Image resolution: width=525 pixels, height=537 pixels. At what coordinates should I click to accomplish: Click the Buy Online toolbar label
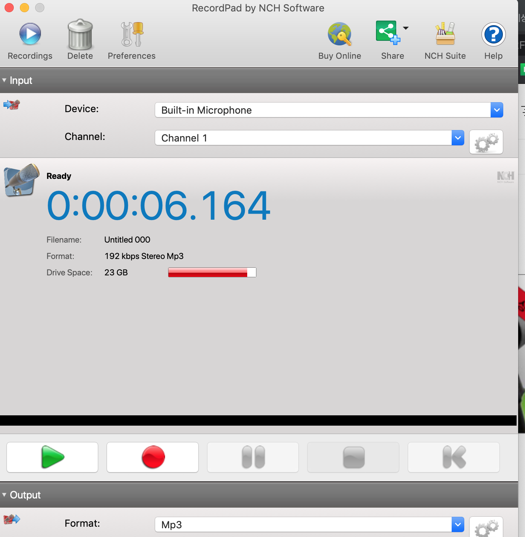pos(340,56)
